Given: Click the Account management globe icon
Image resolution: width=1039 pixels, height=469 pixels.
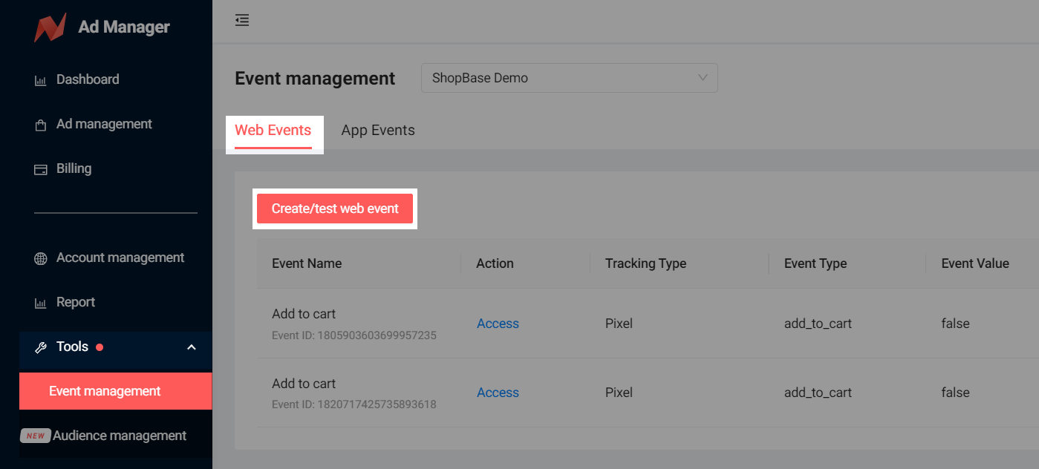Looking at the screenshot, I should point(40,258).
